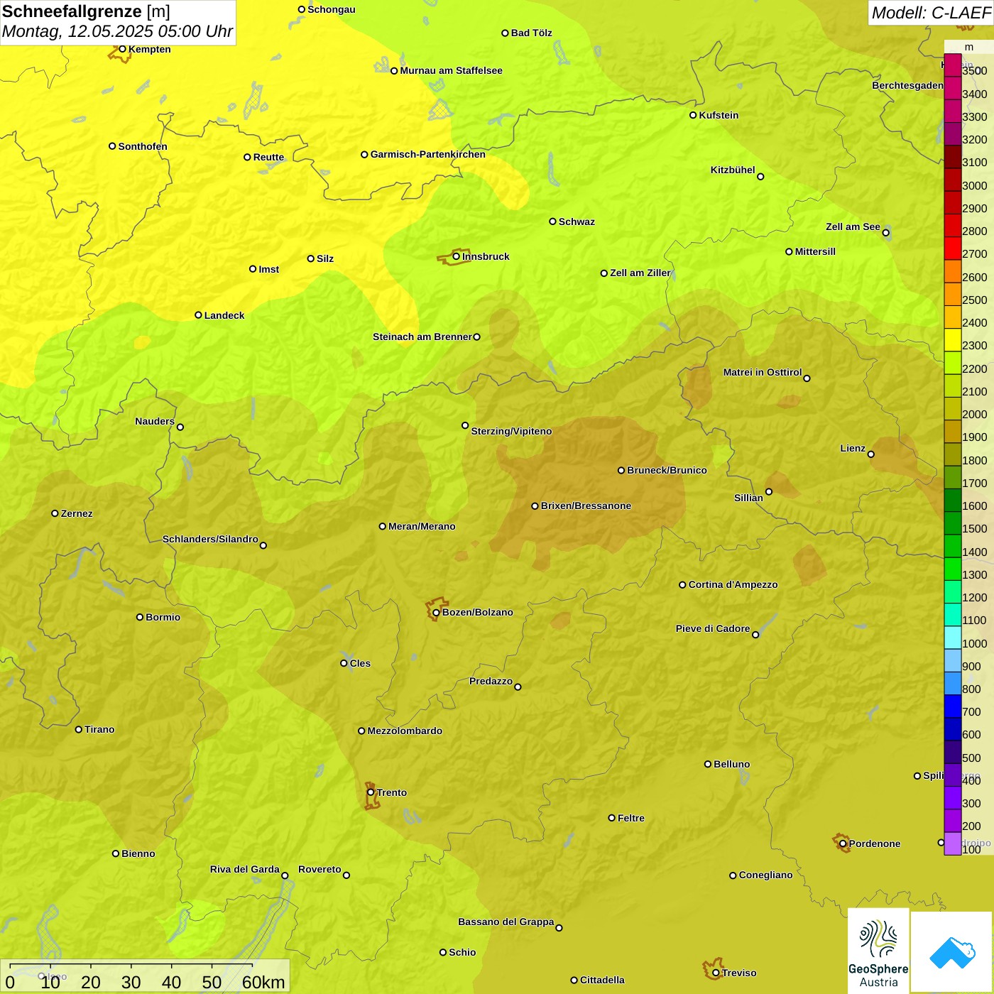Click the Schwaz location dot
994x994 pixels.
(x=552, y=222)
